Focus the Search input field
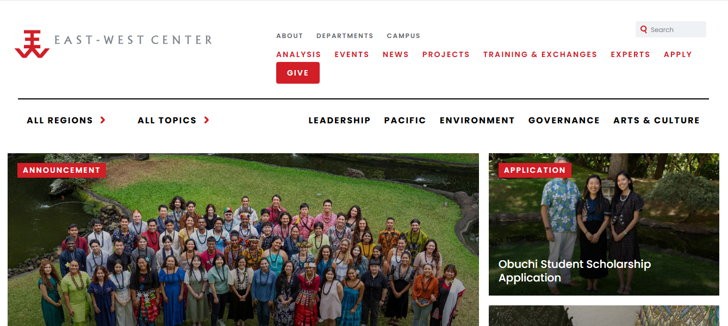 point(671,29)
